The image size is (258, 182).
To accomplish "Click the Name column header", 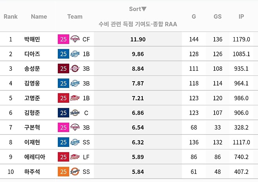I will 39,16.
